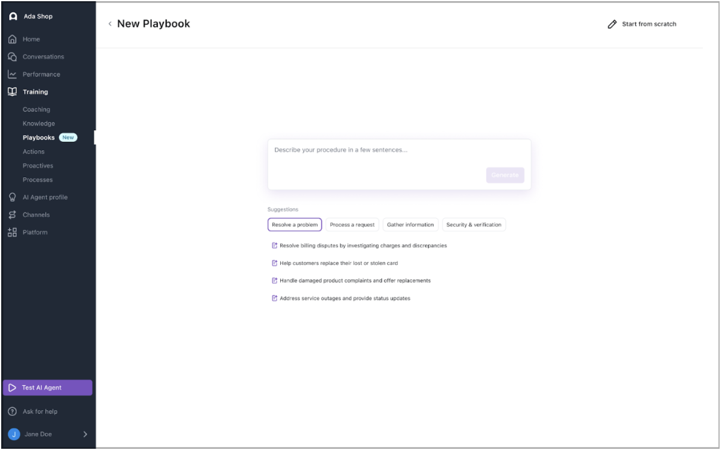722x450 pixels.
Task: Choose Resolve billing disputes by investigating charges
Action: 363,246
